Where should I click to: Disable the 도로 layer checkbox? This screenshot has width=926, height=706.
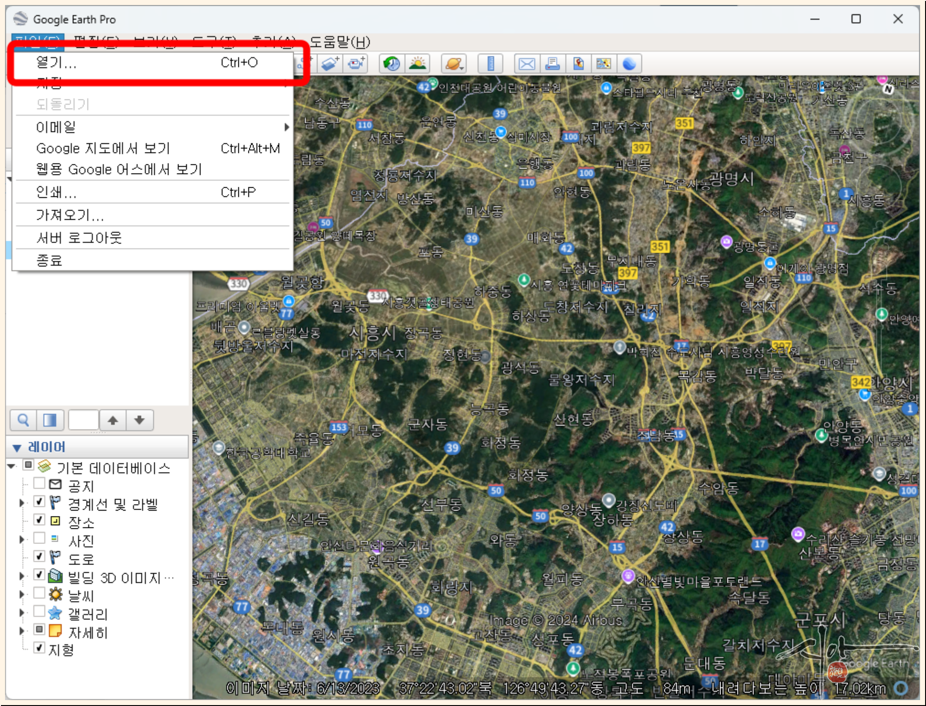click(x=39, y=556)
